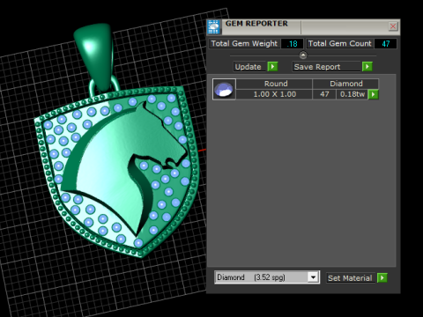The image size is (423, 317).
Task: Click the green arrow beside 0.18tw
Action: pos(373,94)
